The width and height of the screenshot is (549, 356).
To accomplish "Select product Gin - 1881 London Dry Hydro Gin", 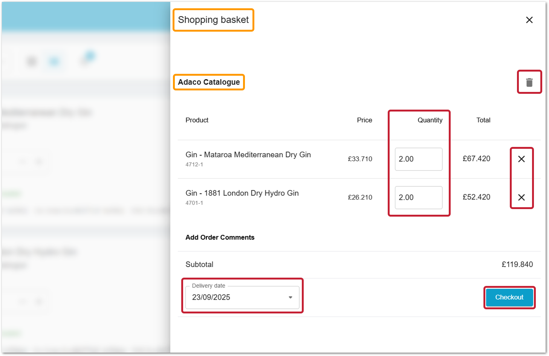I will (242, 193).
